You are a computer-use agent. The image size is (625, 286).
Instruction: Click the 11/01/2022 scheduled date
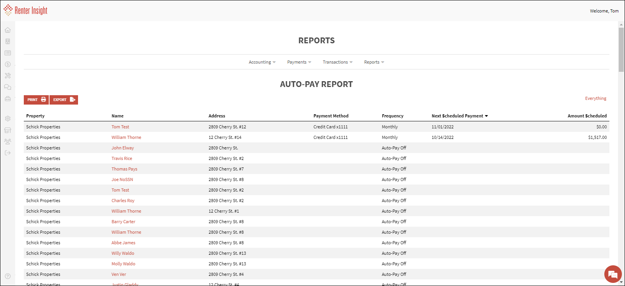pyautogui.click(x=442, y=127)
